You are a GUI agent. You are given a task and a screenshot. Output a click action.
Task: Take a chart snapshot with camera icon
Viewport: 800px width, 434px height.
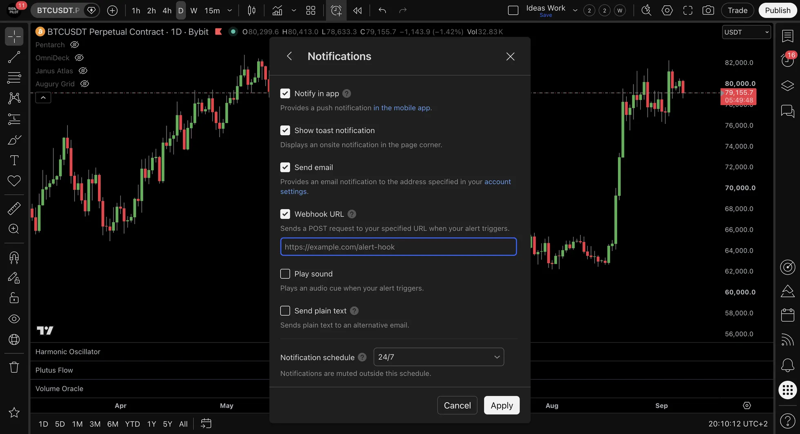[708, 10]
